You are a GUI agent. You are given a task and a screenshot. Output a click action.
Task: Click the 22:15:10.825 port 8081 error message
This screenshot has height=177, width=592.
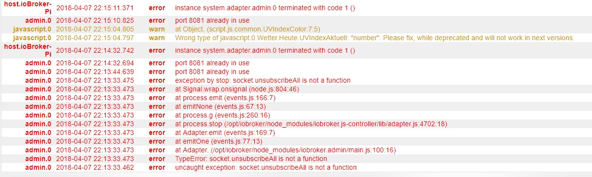[x=212, y=20]
